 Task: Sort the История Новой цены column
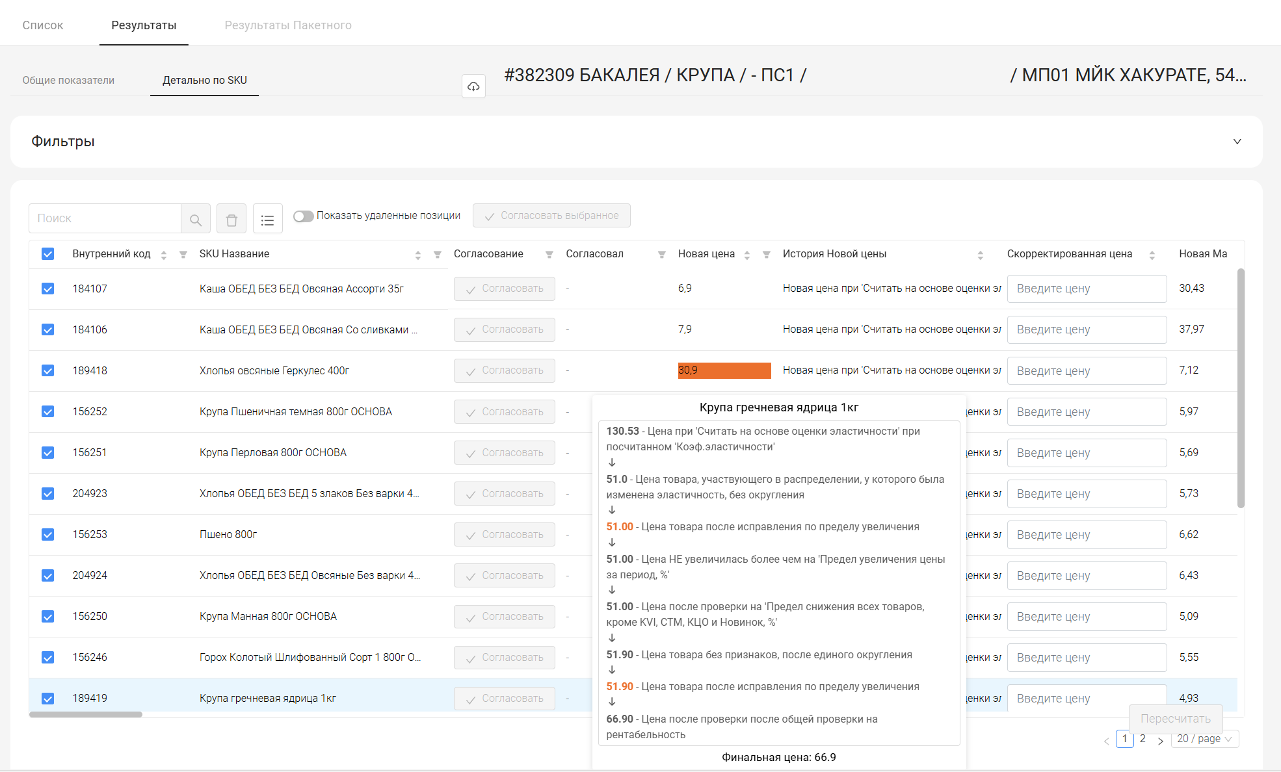tap(980, 255)
